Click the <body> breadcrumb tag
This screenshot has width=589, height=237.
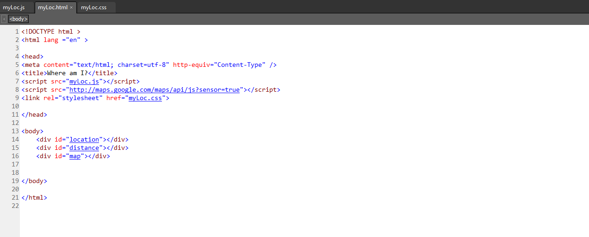(x=19, y=19)
